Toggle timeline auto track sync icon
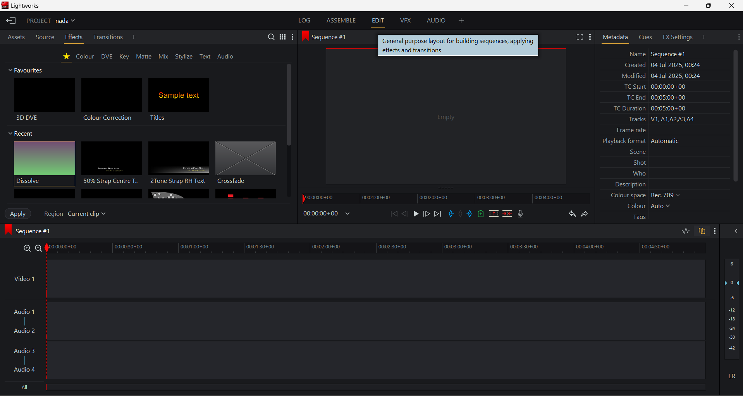Image resolution: width=743 pixels, height=396 pixels. (702, 231)
